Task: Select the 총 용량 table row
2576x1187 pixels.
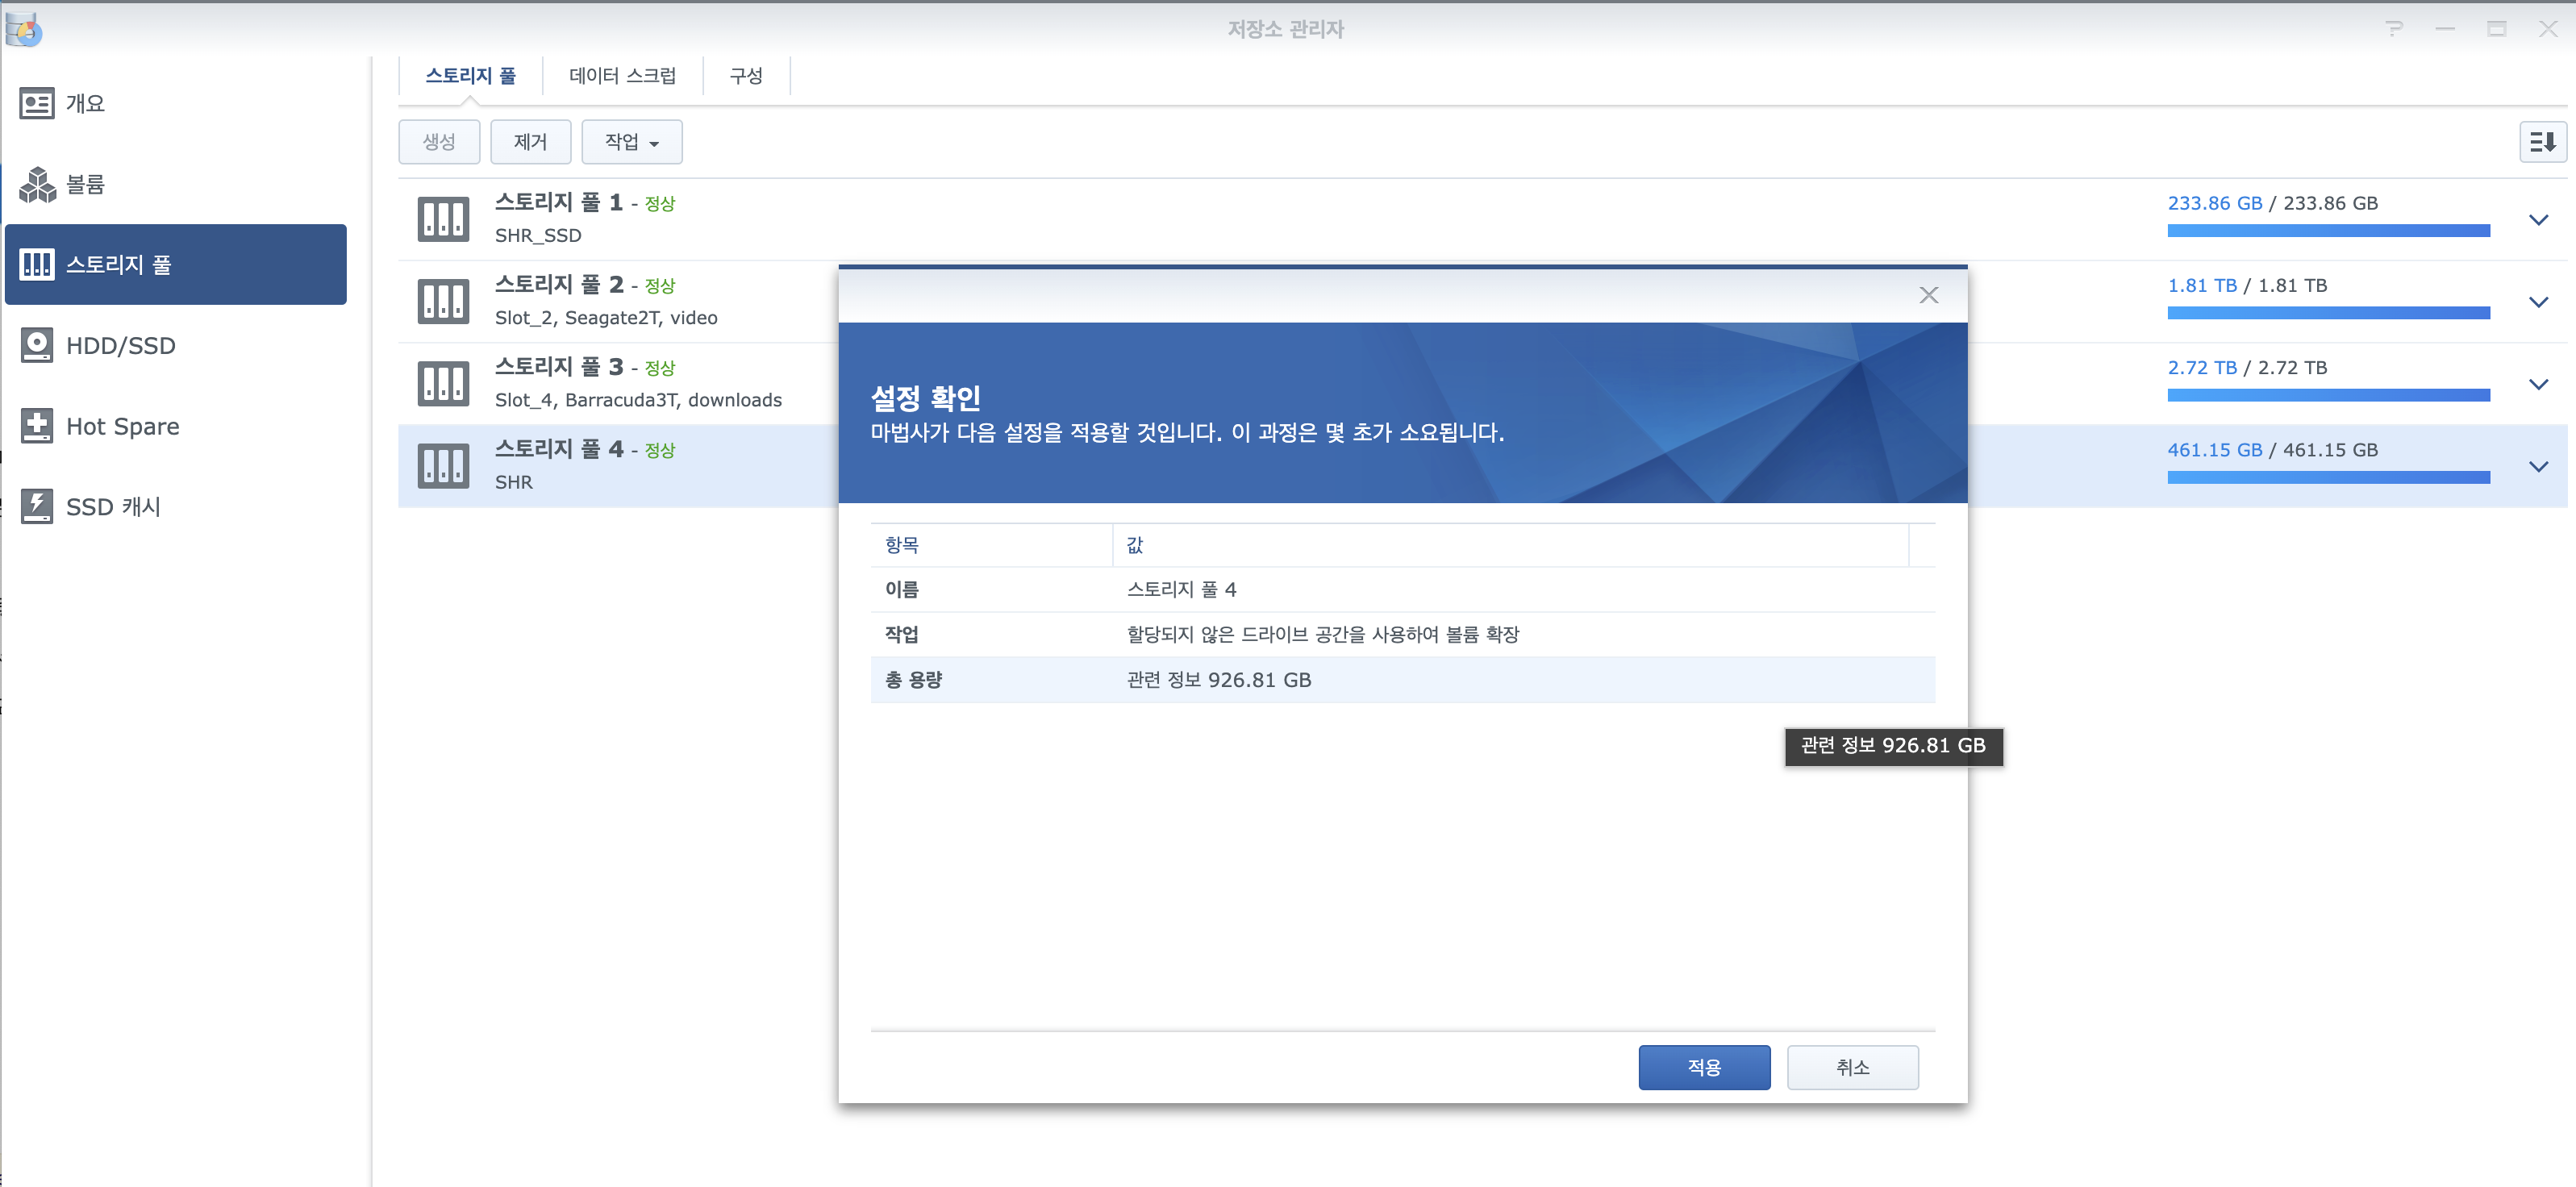Action: point(1400,680)
